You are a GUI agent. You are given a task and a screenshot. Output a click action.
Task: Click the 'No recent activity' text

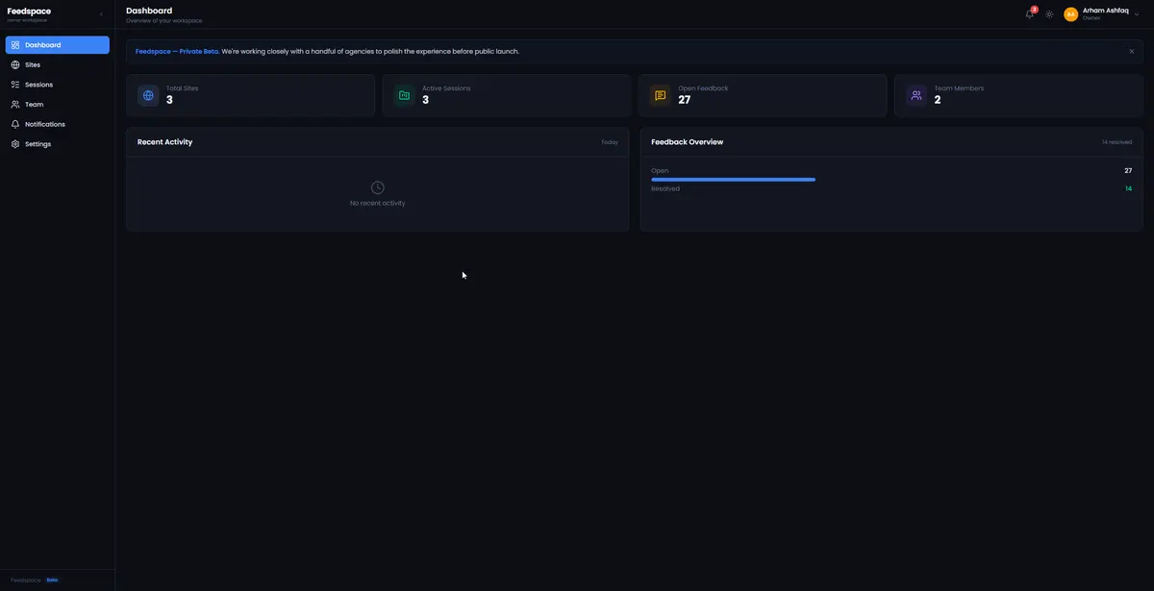coord(378,203)
